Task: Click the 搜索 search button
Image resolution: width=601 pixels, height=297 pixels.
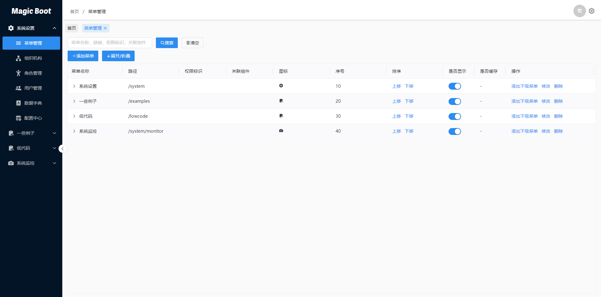Action: (167, 43)
